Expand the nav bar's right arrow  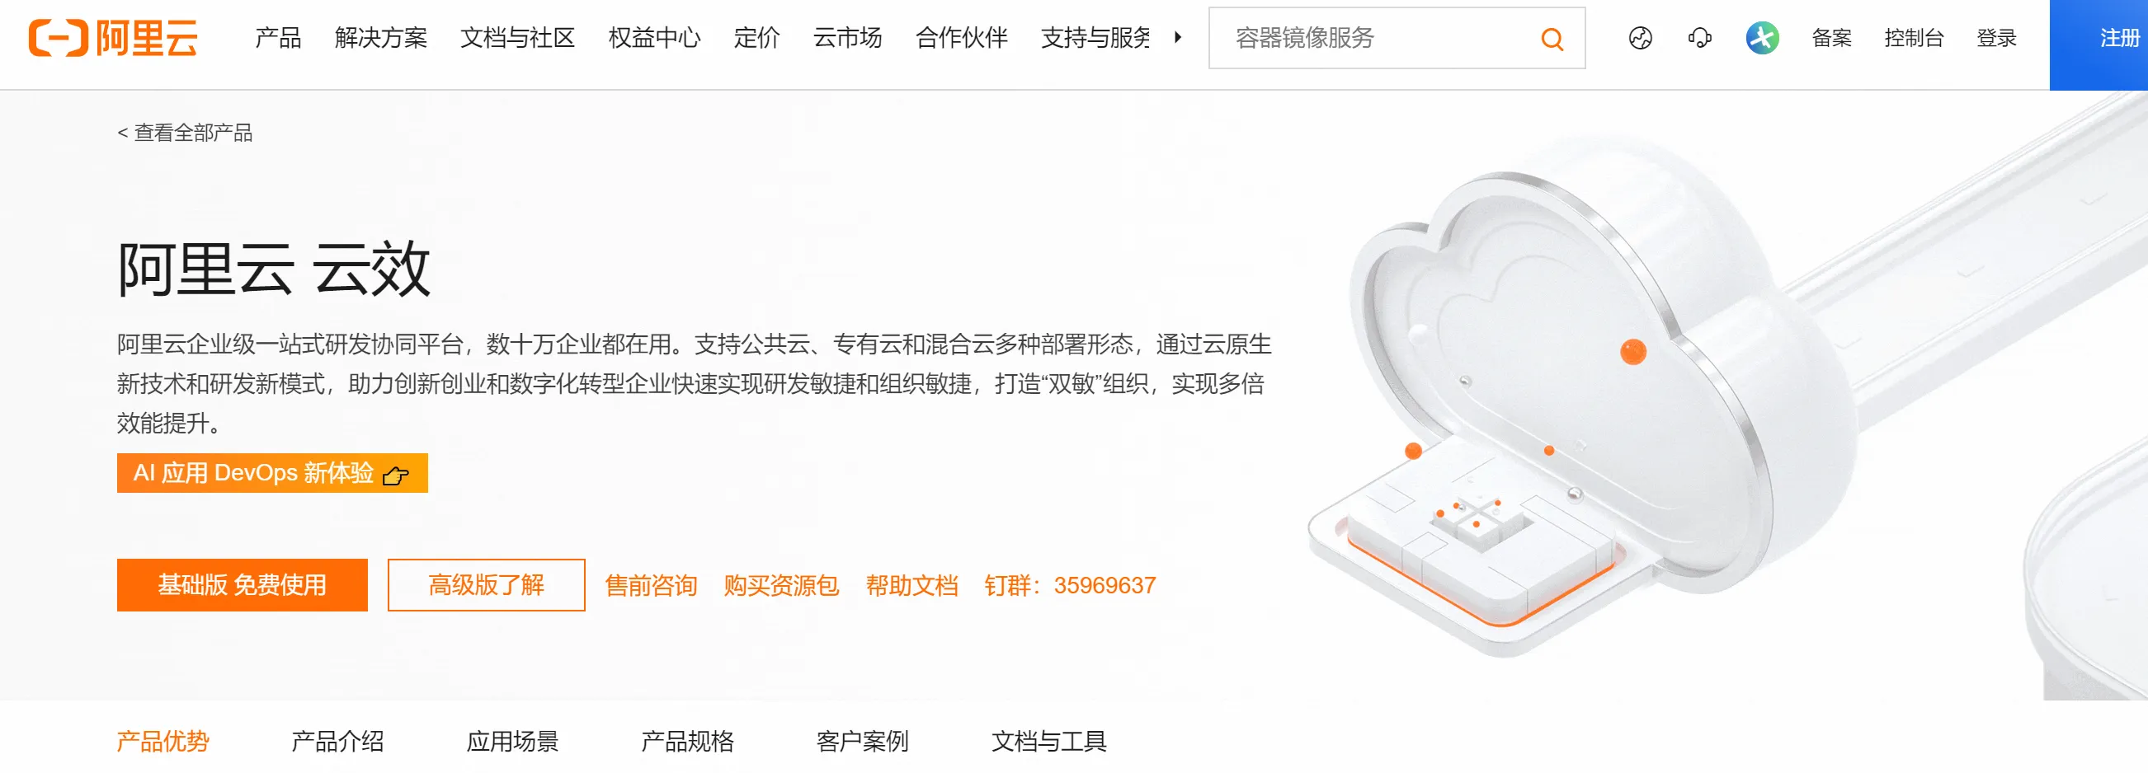point(1177,37)
